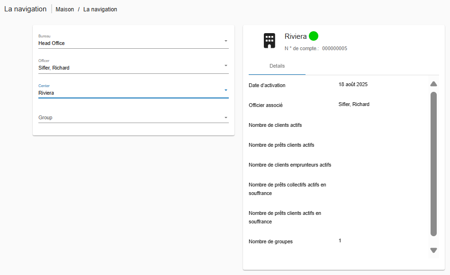Click La navigation breadcrumb item
The width and height of the screenshot is (450, 275).
[100, 9]
